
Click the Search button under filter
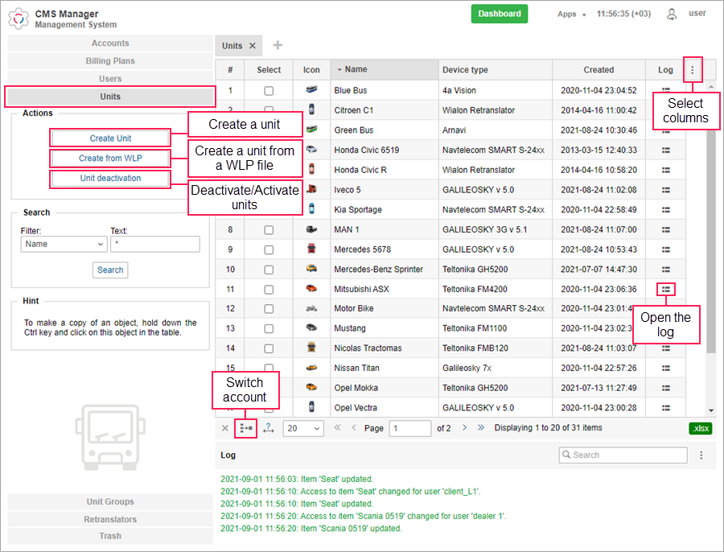point(110,270)
